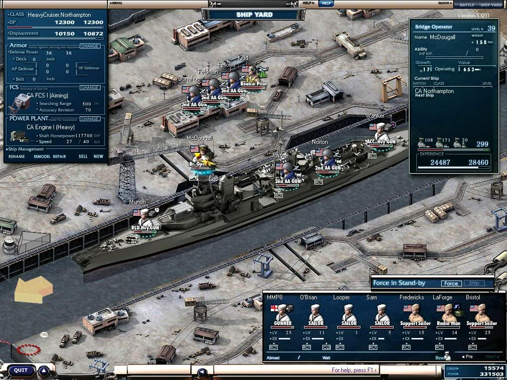Image resolution: width=507 pixels, height=380 pixels.
Task: Expand the panel with the up-arrow button
Action: pos(44,370)
